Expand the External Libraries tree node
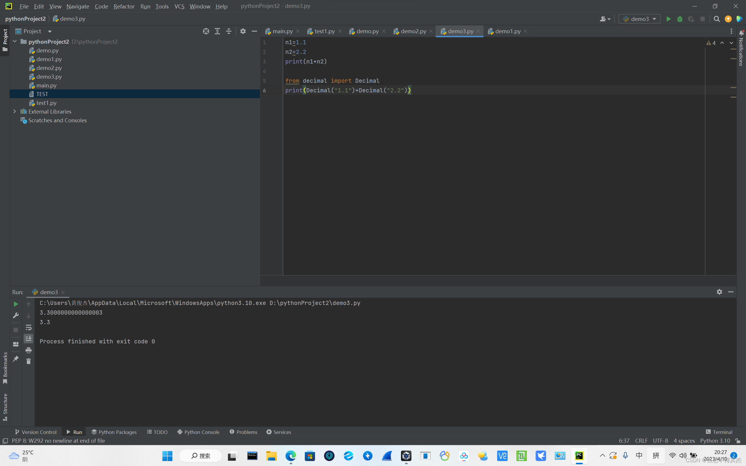The width and height of the screenshot is (746, 466). 15,112
